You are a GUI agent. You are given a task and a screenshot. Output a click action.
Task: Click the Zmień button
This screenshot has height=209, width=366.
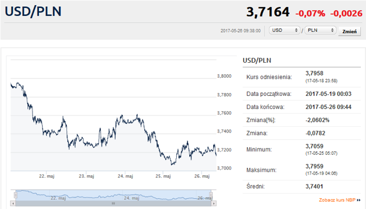coord(349,31)
